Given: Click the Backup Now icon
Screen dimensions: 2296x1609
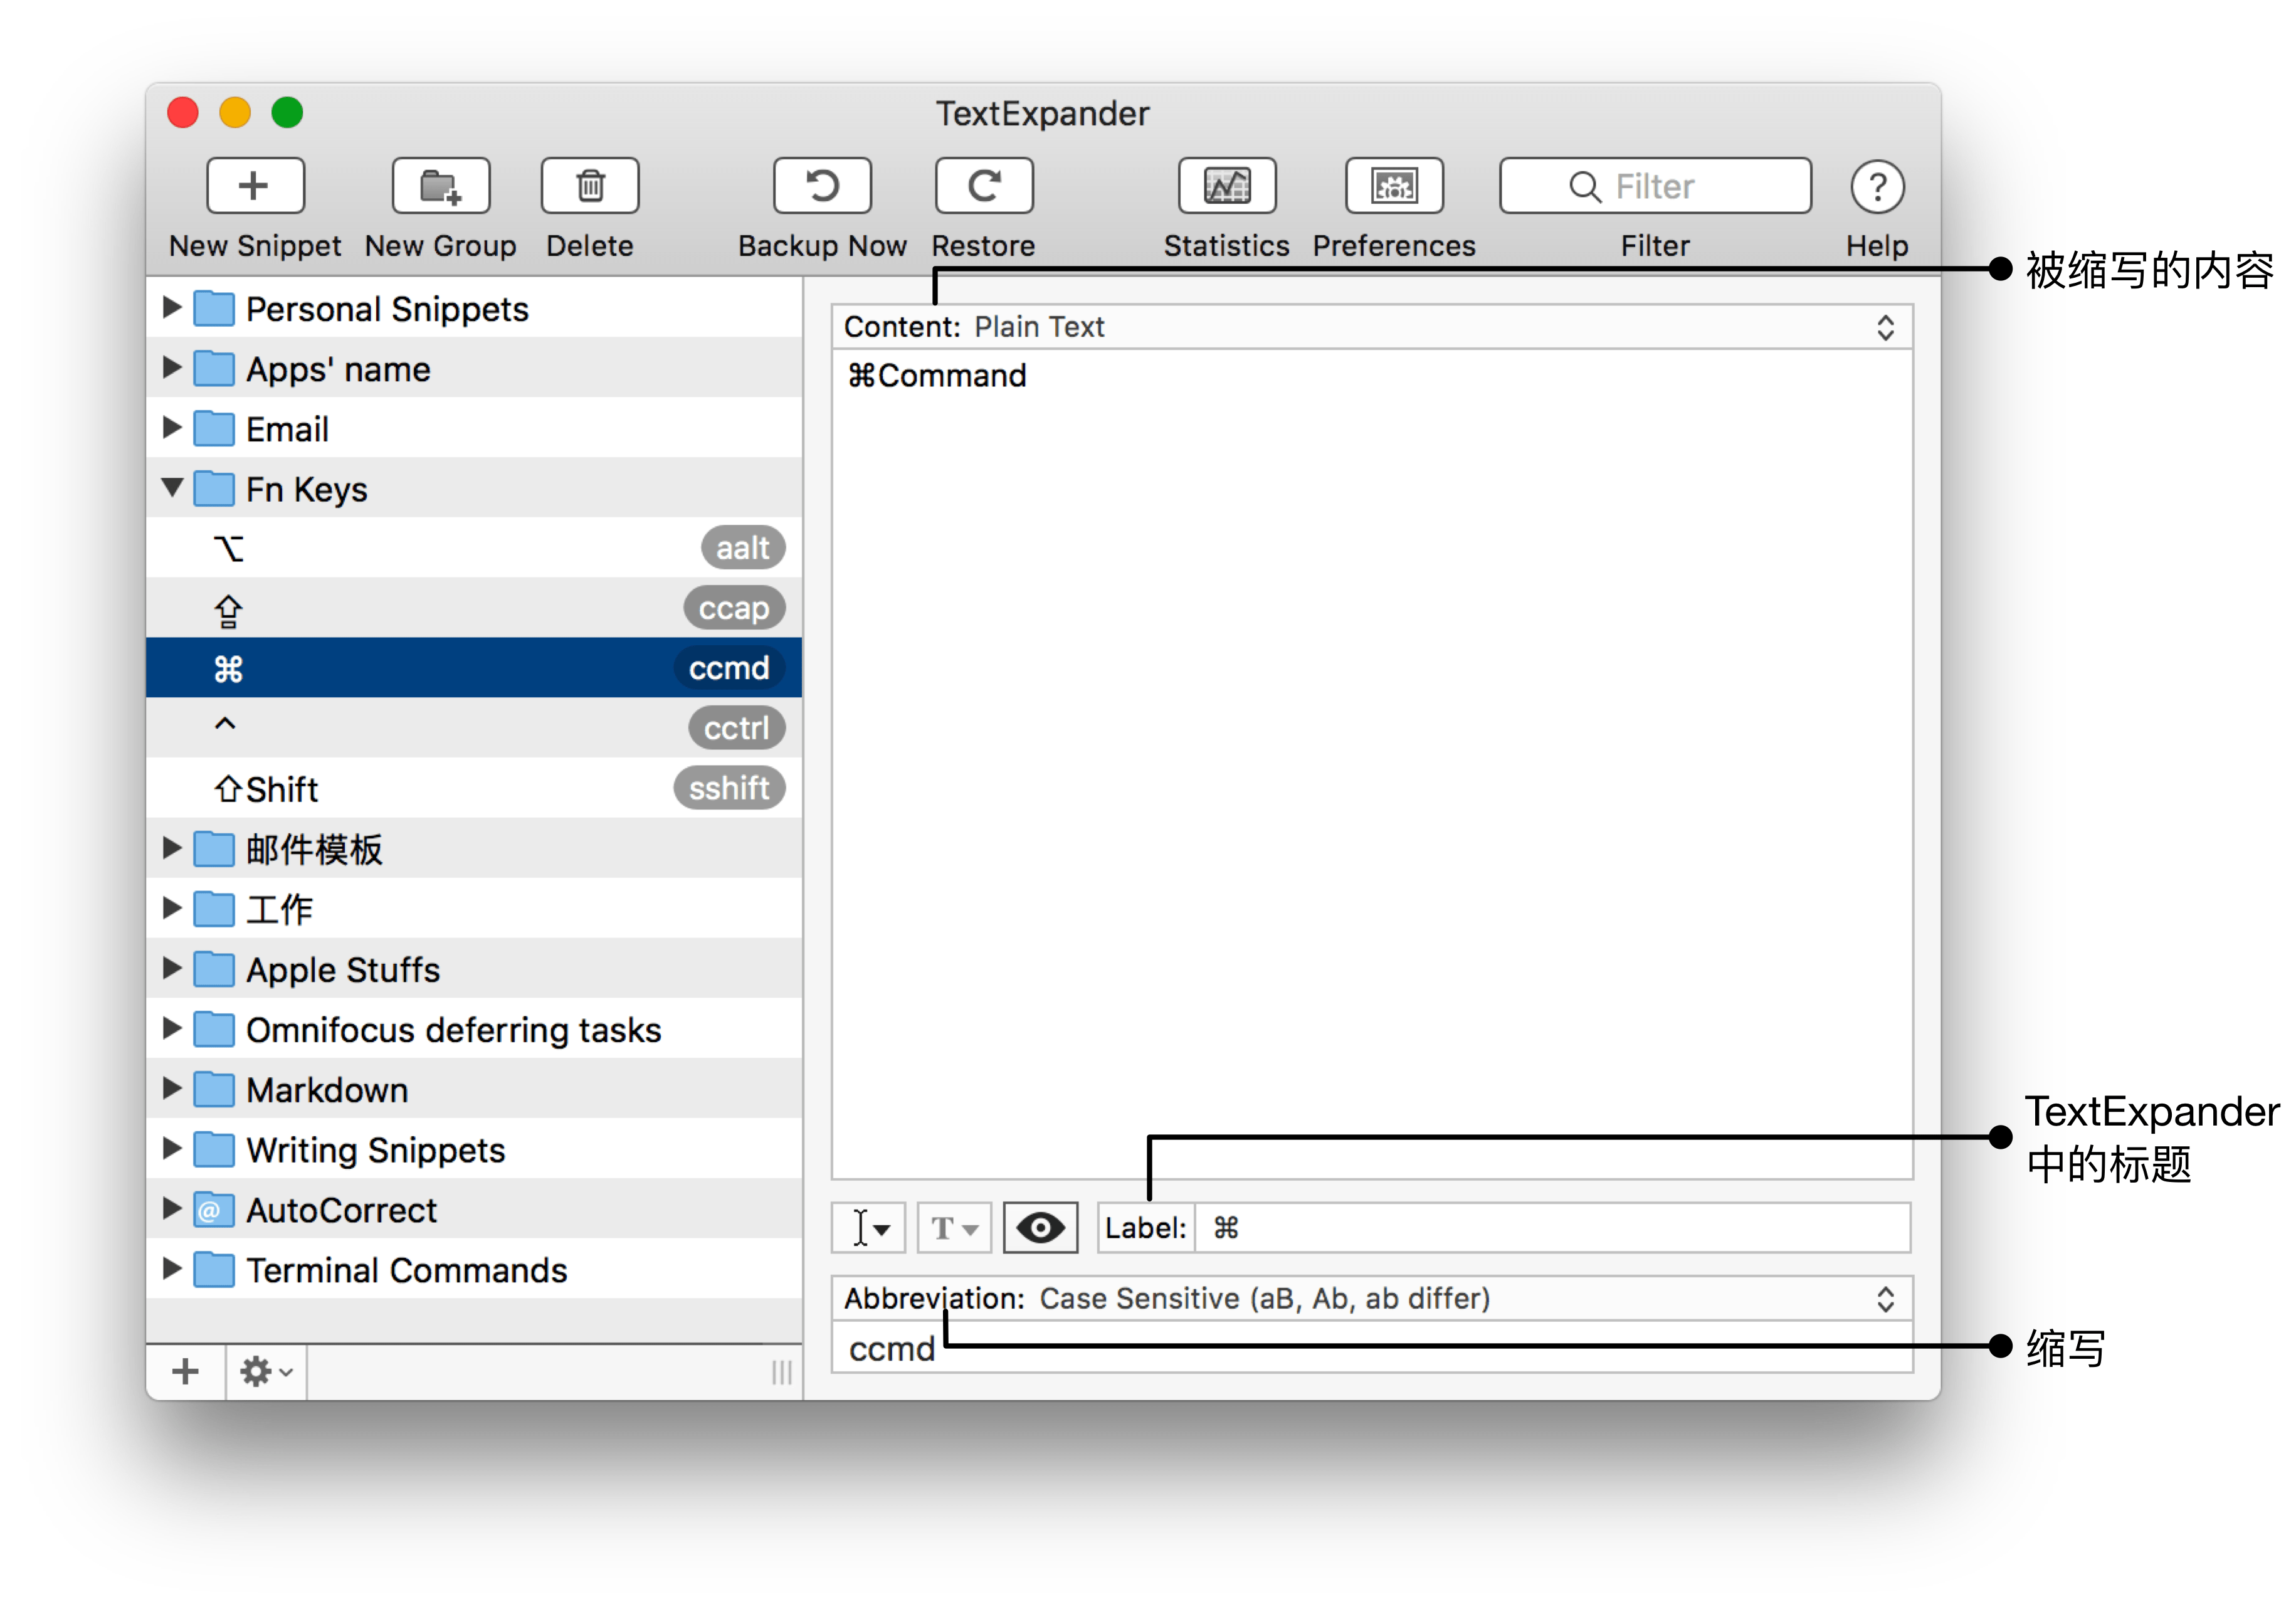Looking at the screenshot, I should coord(822,186).
